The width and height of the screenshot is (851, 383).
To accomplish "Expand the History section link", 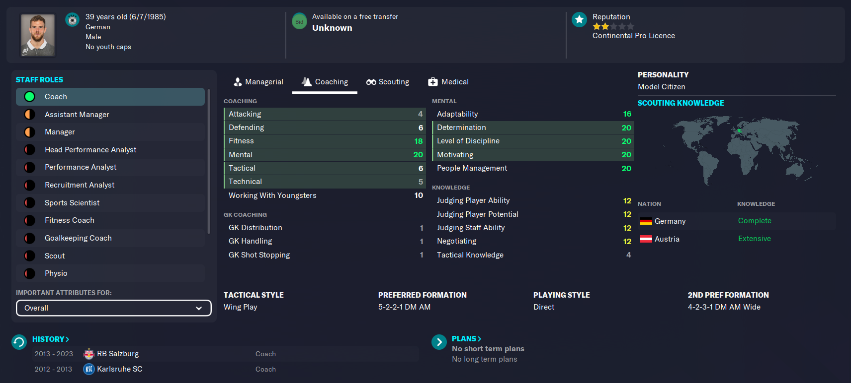I will pos(51,339).
